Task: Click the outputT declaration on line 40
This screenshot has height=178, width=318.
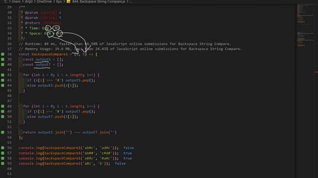Action: [43, 65]
